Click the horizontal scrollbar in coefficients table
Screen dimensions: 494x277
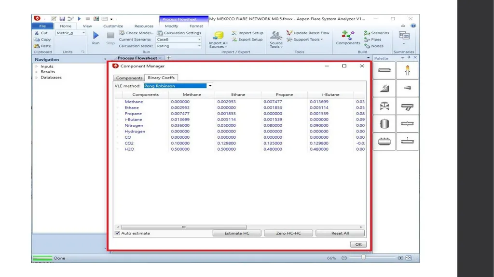184,227
